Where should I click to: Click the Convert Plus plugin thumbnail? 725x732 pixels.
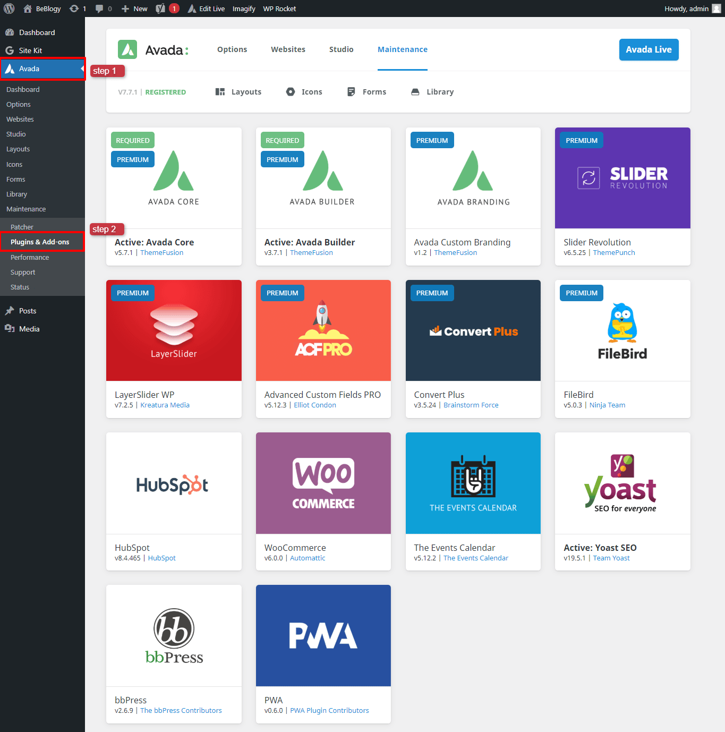(473, 330)
